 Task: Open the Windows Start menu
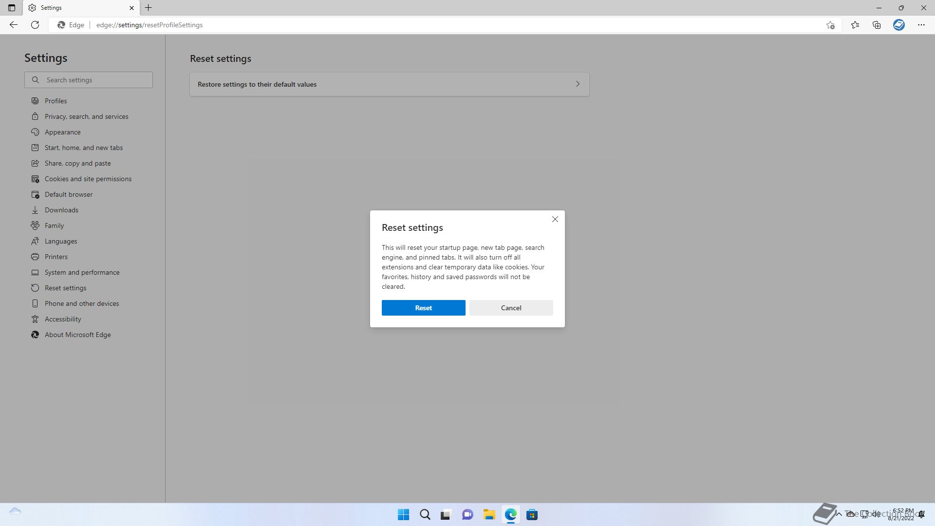pyautogui.click(x=403, y=515)
